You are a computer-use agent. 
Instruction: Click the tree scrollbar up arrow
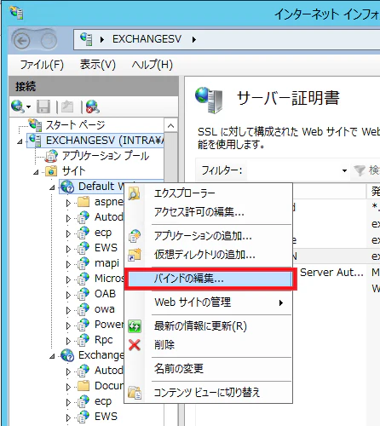[x=170, y=125]
